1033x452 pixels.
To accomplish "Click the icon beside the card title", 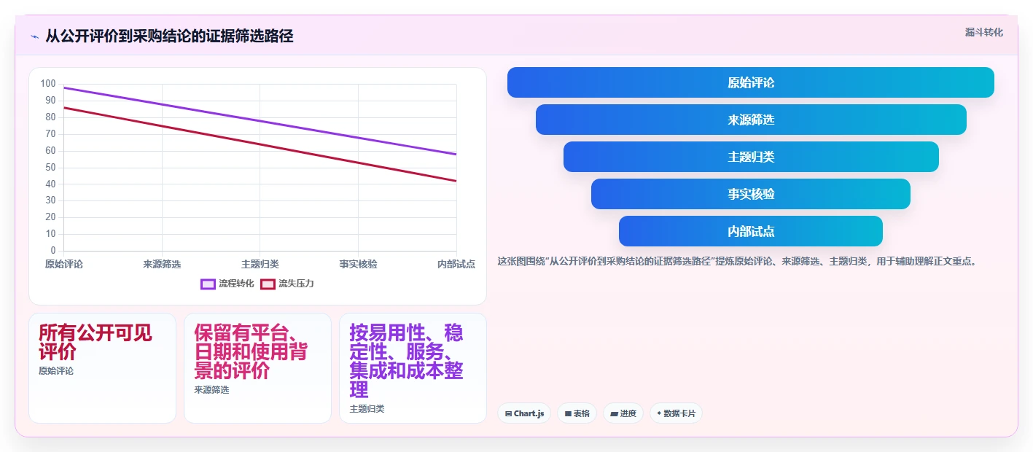I will [34, 36].
